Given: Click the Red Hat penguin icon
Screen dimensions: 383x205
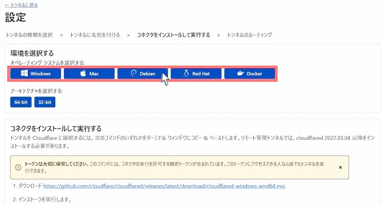Looking at the screenshot, I should click(186, 73).
